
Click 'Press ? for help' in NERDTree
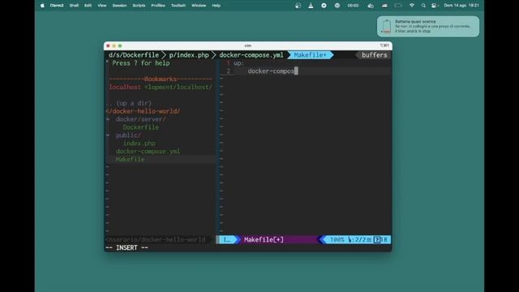point(140,63)
